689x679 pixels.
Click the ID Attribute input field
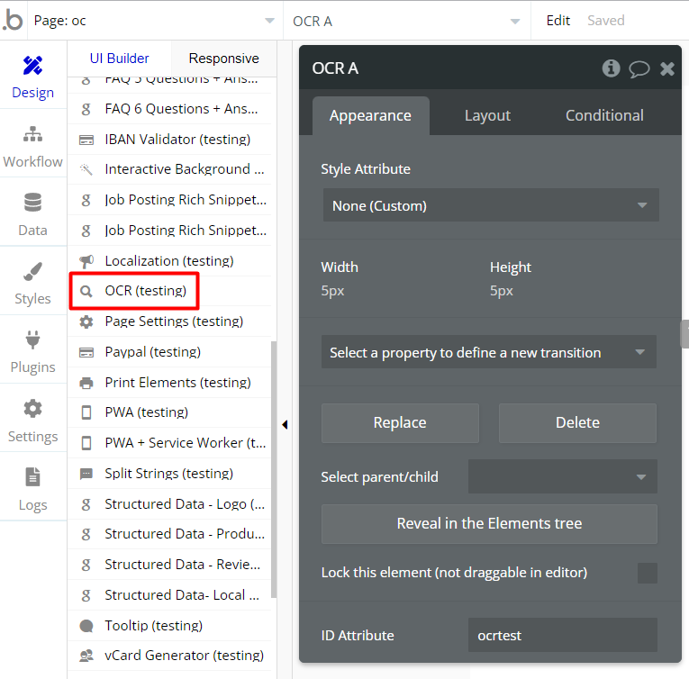[562, 635]
